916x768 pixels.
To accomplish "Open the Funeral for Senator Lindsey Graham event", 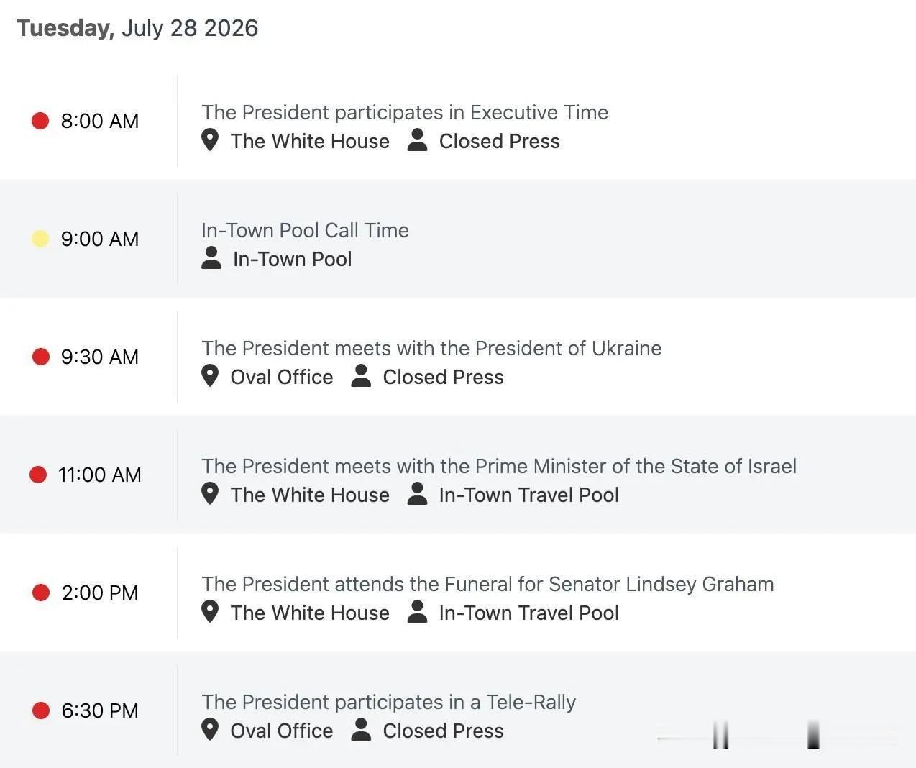I will tap(487, 584).
